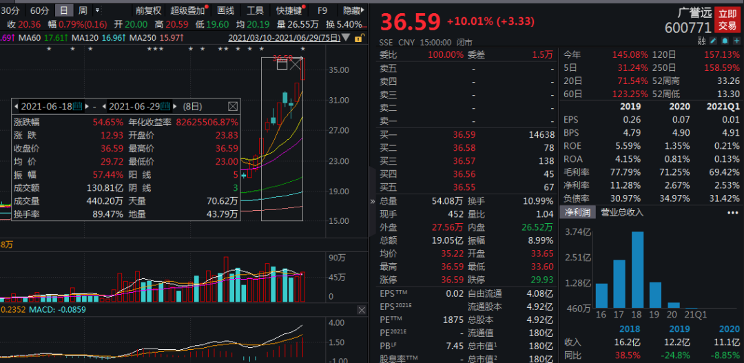
Task: Open the 前复权 adjustment option
Action: [x=148, y=10]
